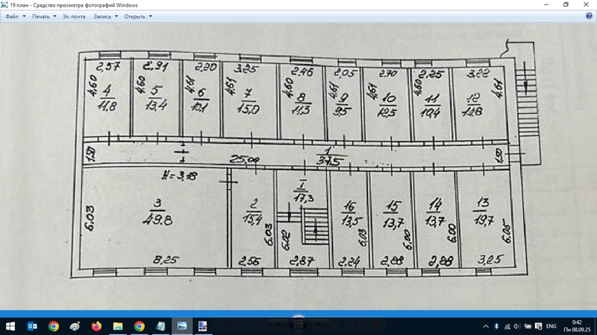Click the Эл. почта menu item
The image size is (597, 335).
(74, 16)
